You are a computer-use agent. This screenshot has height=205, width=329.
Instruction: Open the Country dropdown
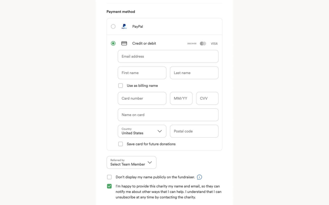click(x=142, y=131)
